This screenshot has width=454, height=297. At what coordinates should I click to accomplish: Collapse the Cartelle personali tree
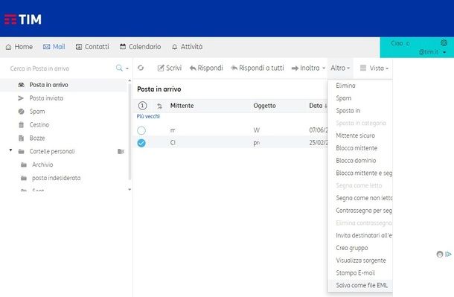pos(10,150)
